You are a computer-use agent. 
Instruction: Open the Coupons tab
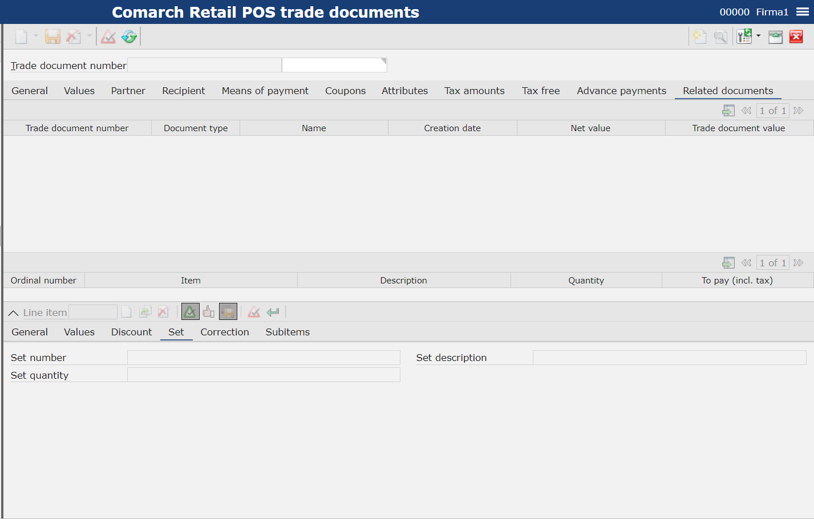point(346,91)
